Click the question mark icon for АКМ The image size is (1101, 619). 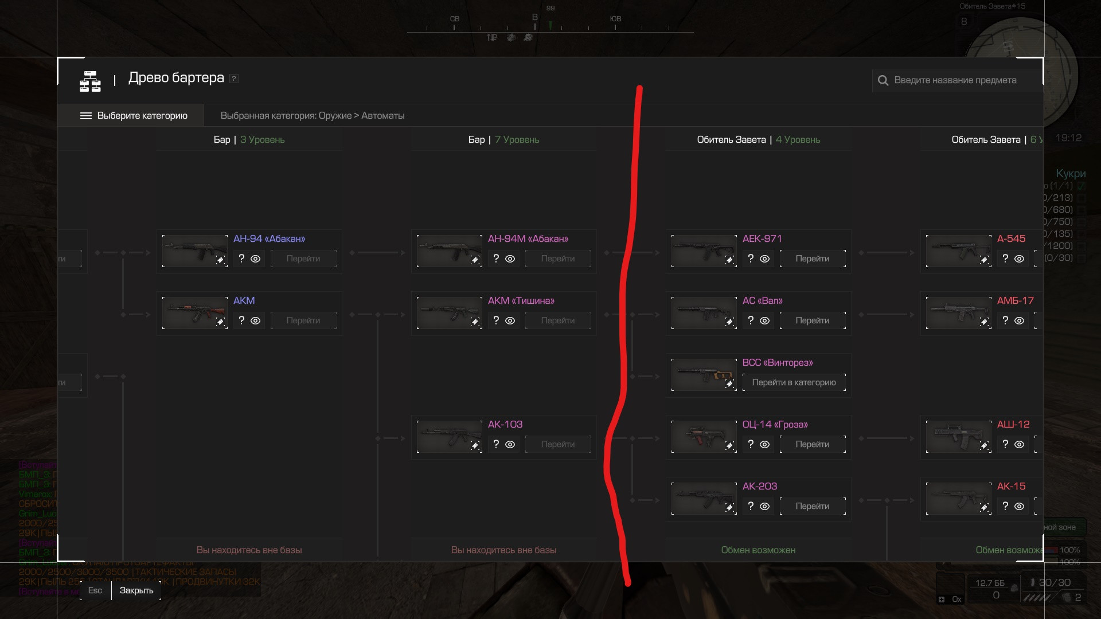click(x=241, y=320)
